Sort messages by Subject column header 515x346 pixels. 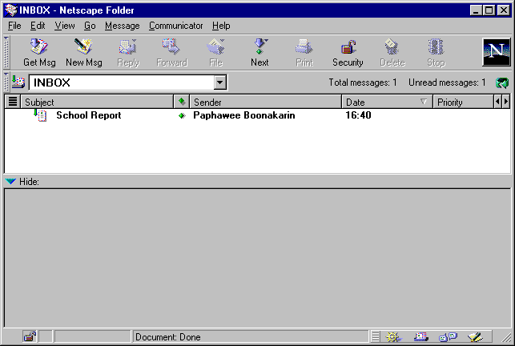tap(97, 102)
